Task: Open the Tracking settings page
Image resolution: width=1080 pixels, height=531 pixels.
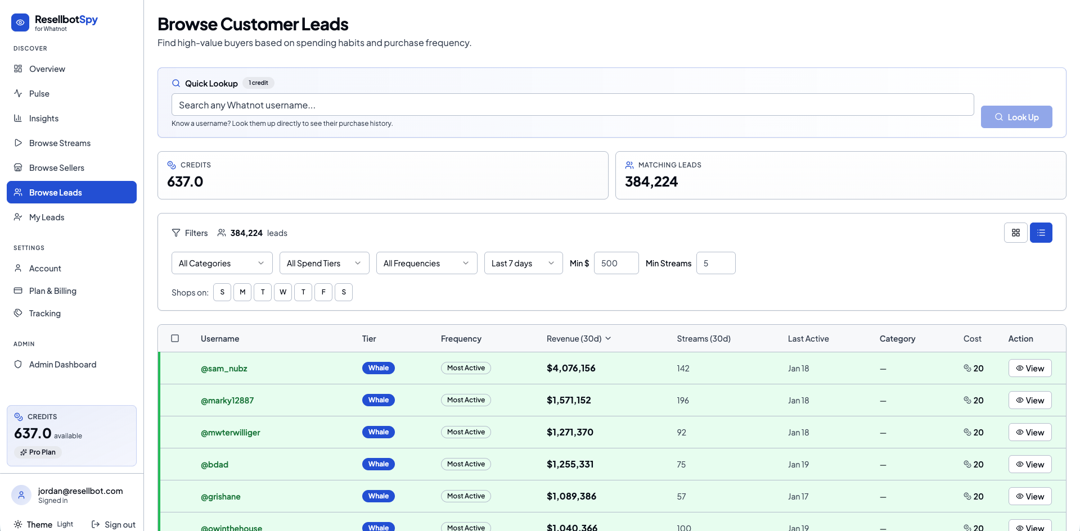Action: 44,313
